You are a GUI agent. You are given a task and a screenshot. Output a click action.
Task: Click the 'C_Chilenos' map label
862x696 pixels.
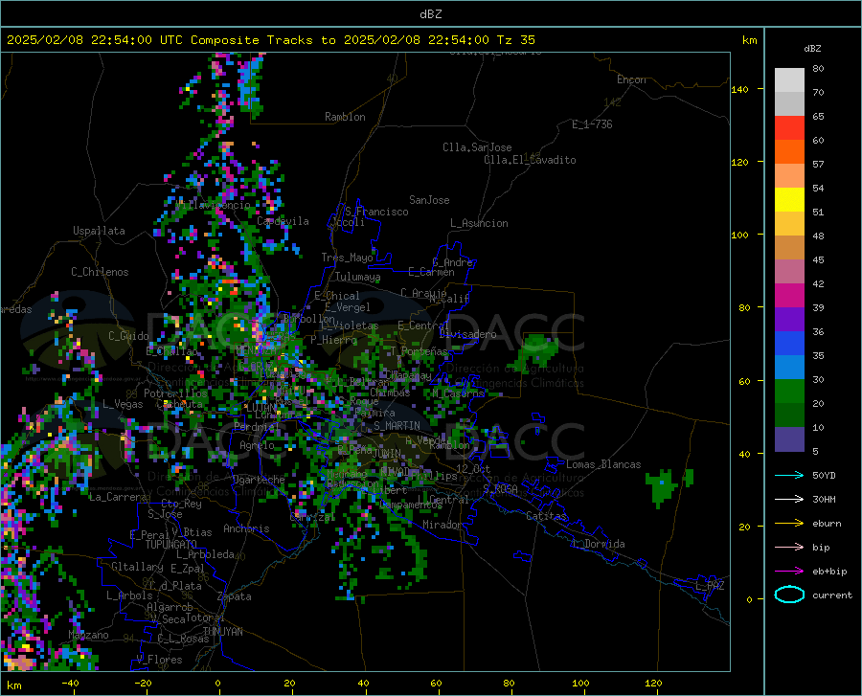100,272
